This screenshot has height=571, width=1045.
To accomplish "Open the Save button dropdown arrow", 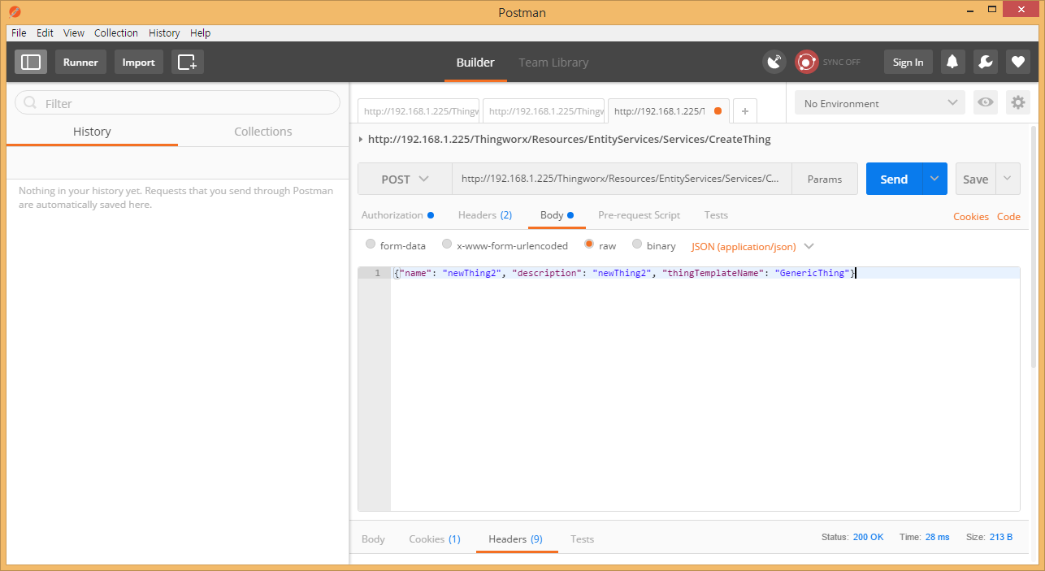I will [x=1008, y=179].
